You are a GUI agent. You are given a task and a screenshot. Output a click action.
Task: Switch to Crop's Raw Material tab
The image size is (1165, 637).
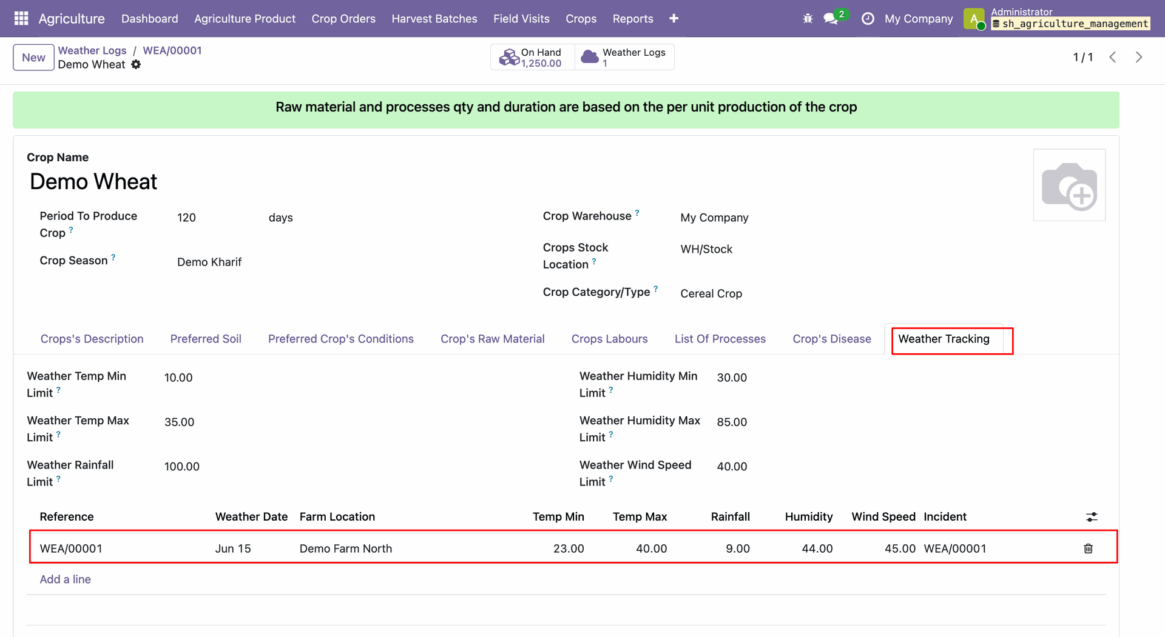tap(493, 339)
